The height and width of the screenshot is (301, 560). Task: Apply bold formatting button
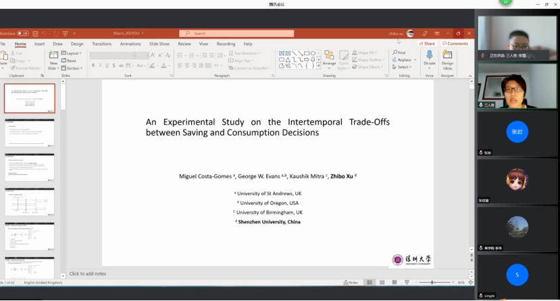click(93, 65)
